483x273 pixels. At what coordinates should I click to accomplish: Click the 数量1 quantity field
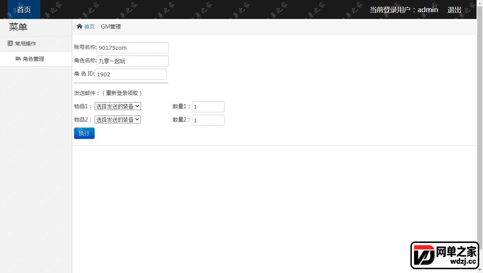tap(208, 107)
